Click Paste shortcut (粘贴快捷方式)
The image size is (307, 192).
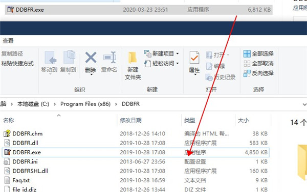click(17, 64)
